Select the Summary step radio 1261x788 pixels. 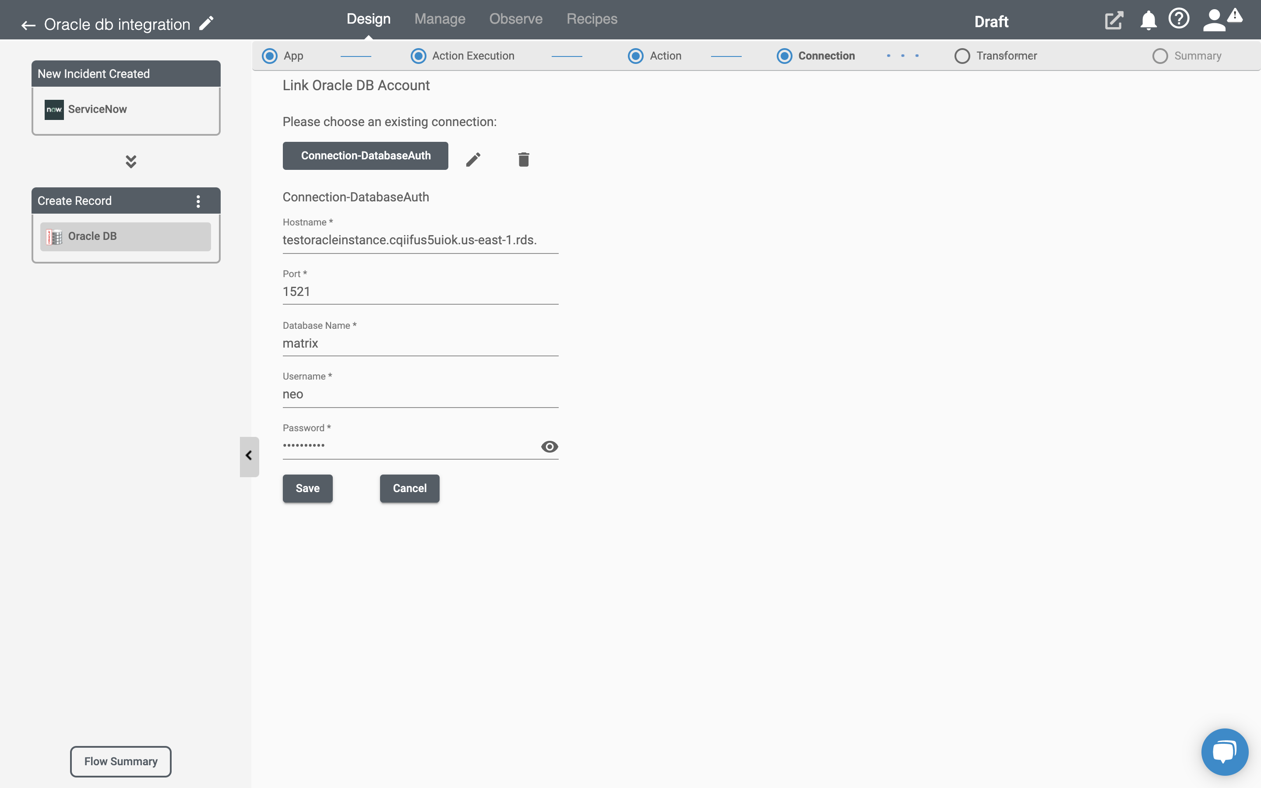coord(1160,56)
